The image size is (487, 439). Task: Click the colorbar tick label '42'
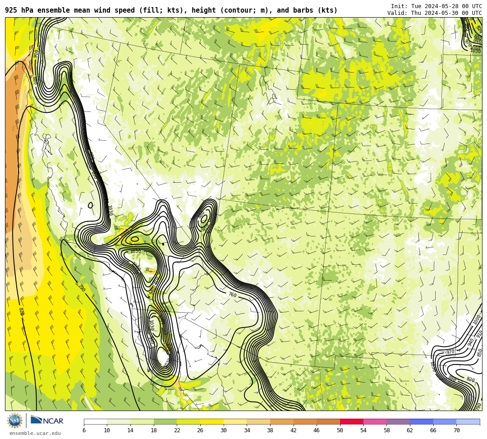coord(294,430)
